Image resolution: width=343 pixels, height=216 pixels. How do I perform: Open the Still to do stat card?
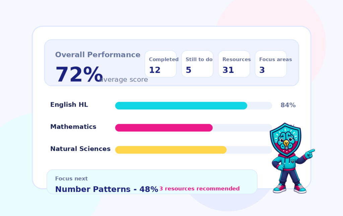click(197, 64)
